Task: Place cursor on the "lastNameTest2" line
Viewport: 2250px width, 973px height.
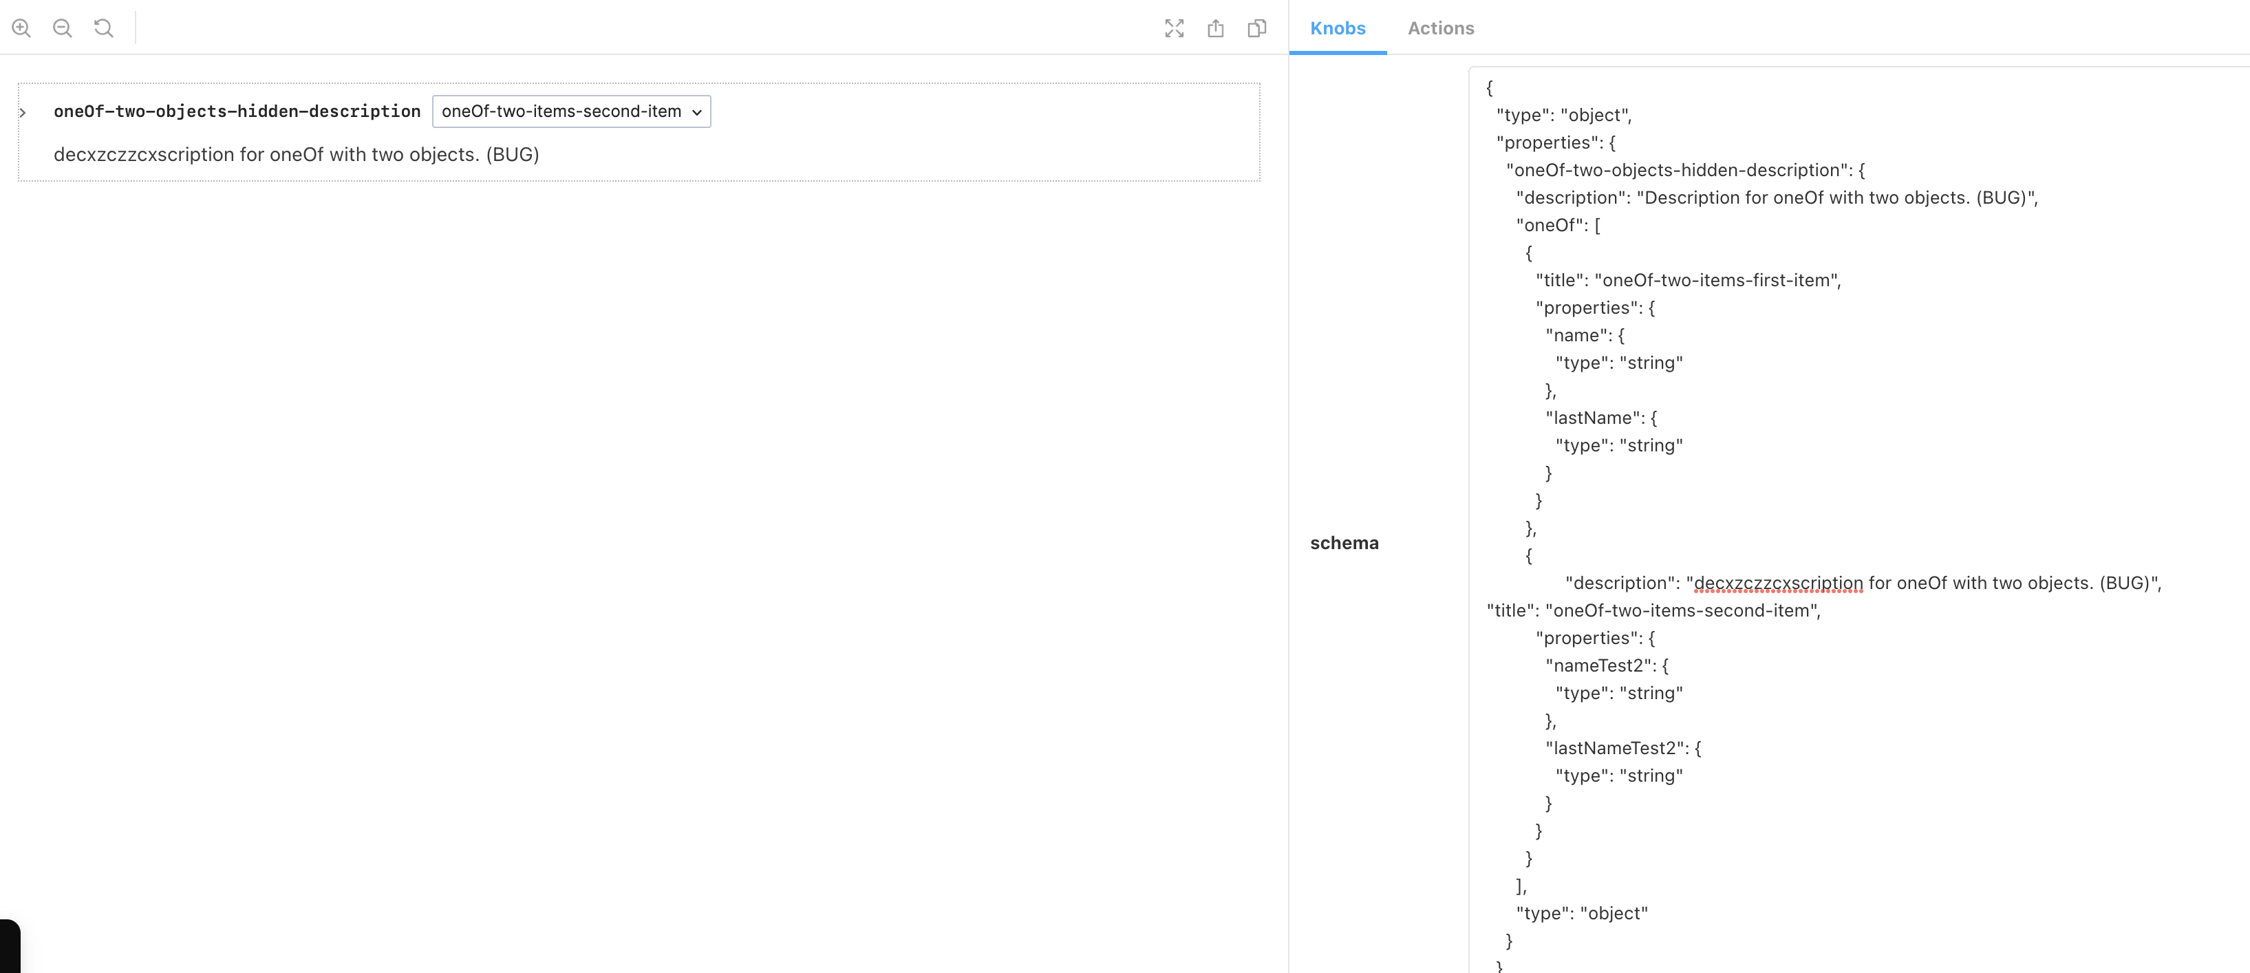Action: [x=1622, y=749]
